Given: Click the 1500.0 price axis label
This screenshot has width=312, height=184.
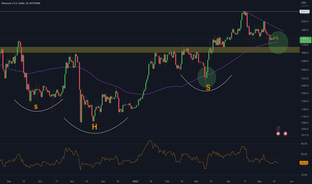Looking at the screenshot, I should 305,70.
